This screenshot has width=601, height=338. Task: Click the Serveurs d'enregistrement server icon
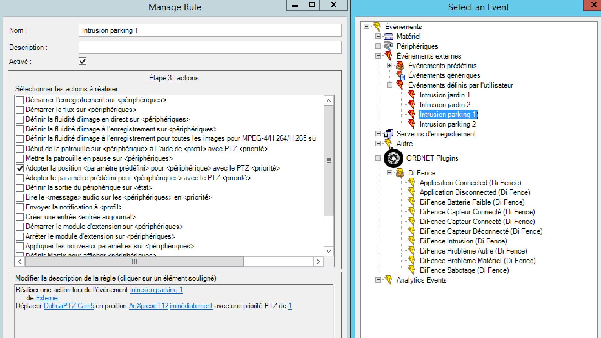click(388, 134)
